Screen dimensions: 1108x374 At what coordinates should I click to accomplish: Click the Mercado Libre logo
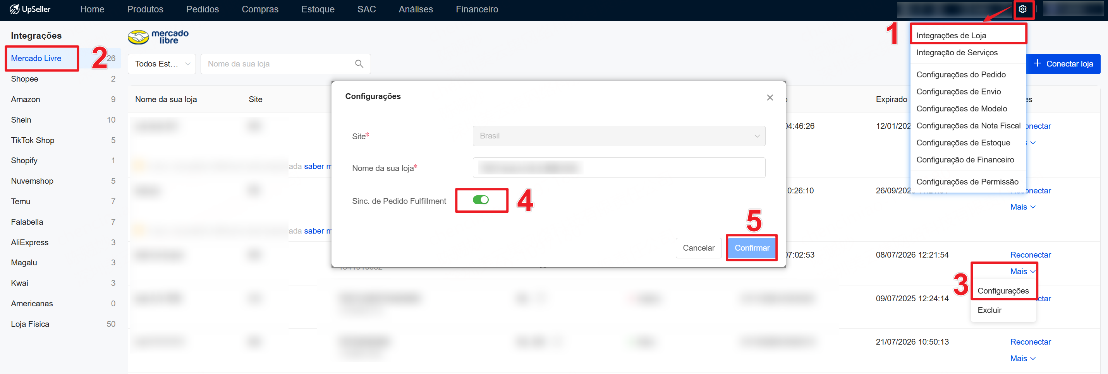158,37
